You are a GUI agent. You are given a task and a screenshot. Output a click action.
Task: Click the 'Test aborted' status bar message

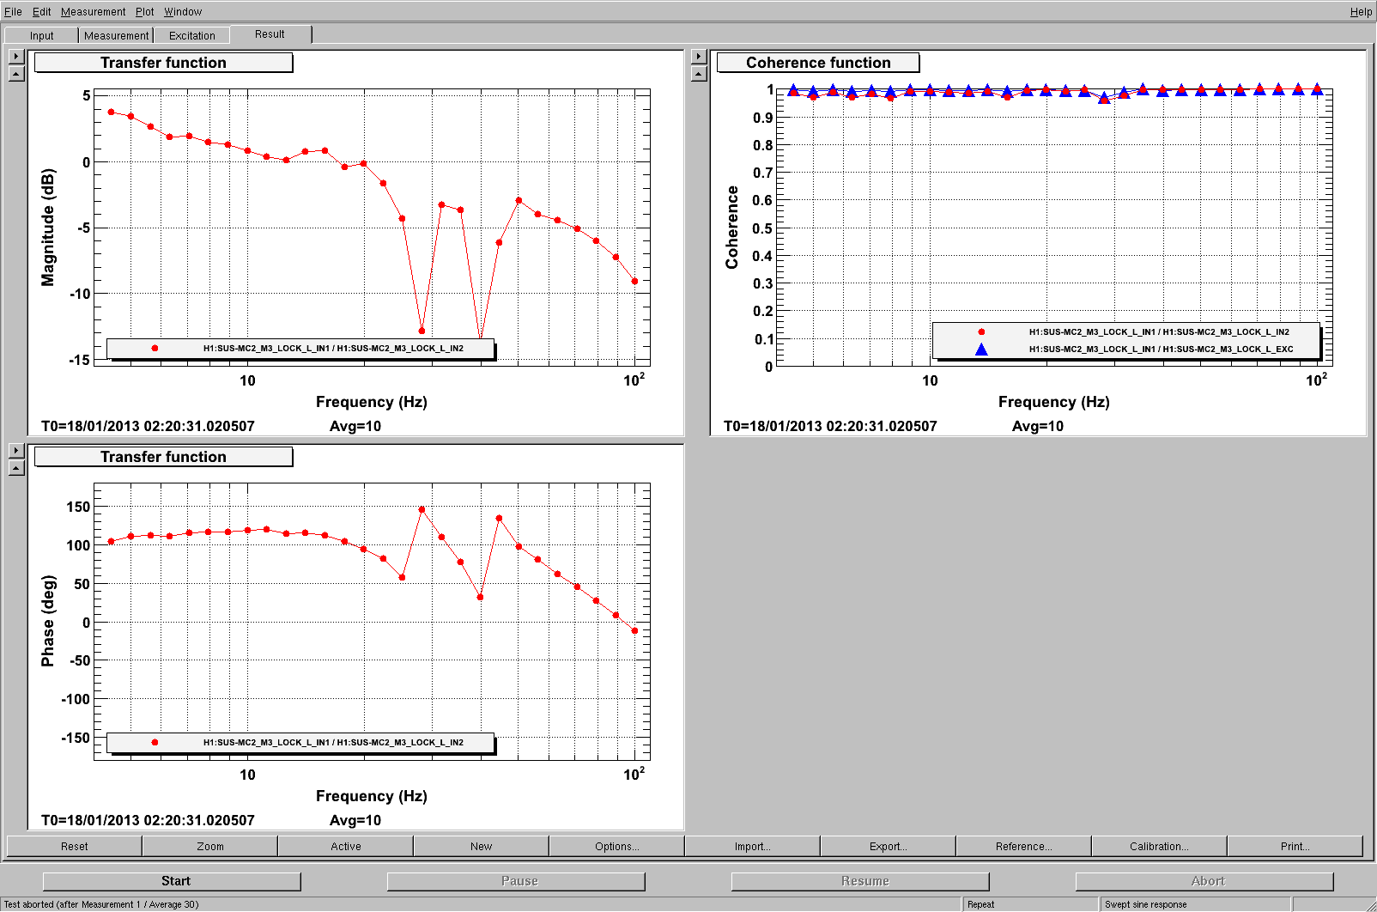101,904
